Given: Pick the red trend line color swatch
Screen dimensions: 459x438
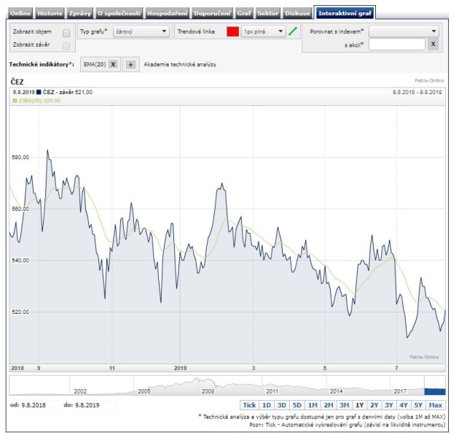Looking at the screenshot, I should pyautogui.click(x=232, y=32).
